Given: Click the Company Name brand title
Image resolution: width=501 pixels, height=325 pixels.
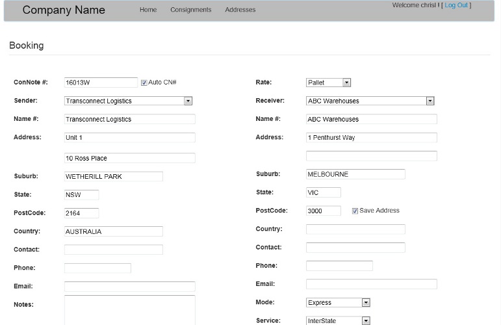Looking at the screenshot, I should coord(64,10).
